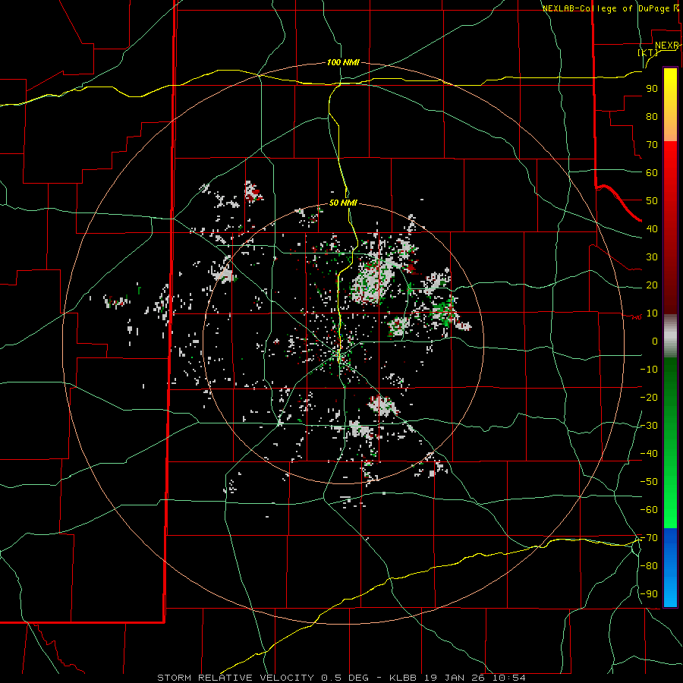Click the 90 value on the velocity scale
683x683 pixels.
(x=652, y=89)
